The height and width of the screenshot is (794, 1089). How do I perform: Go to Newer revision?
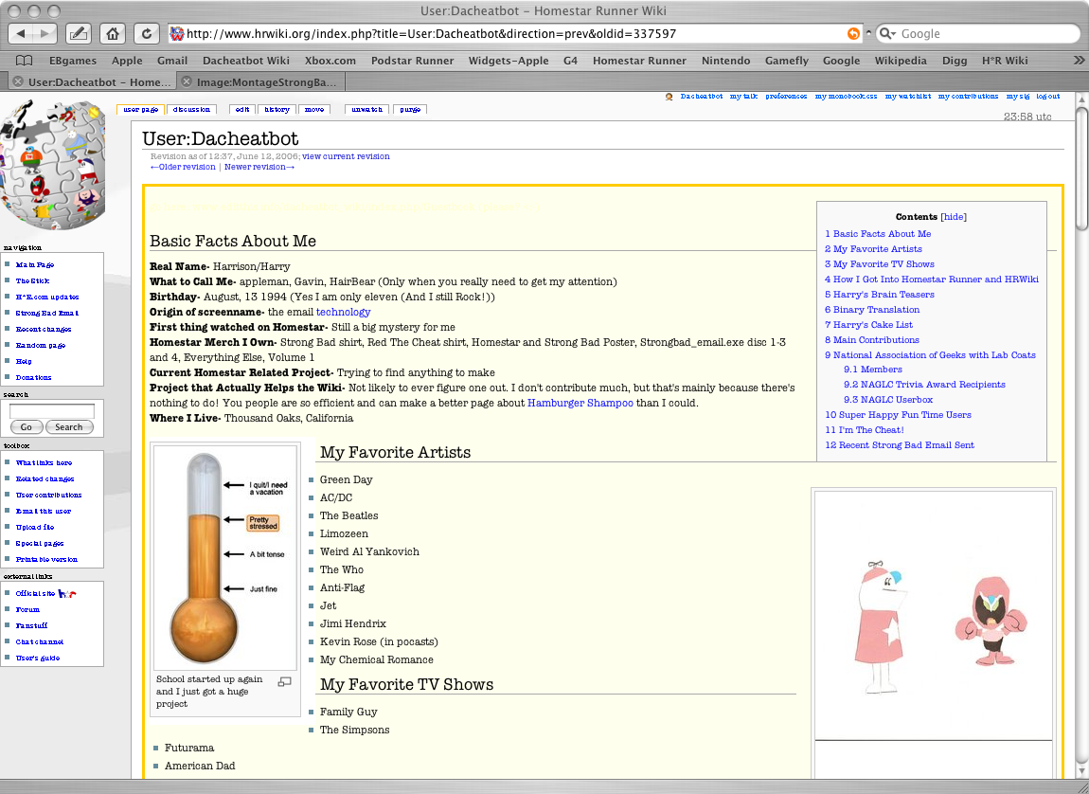coord(259,167)
